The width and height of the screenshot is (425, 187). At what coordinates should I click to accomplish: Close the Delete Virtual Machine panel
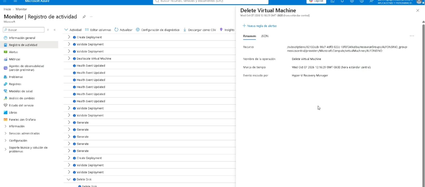pyautogui.click(x=418, y=11)
